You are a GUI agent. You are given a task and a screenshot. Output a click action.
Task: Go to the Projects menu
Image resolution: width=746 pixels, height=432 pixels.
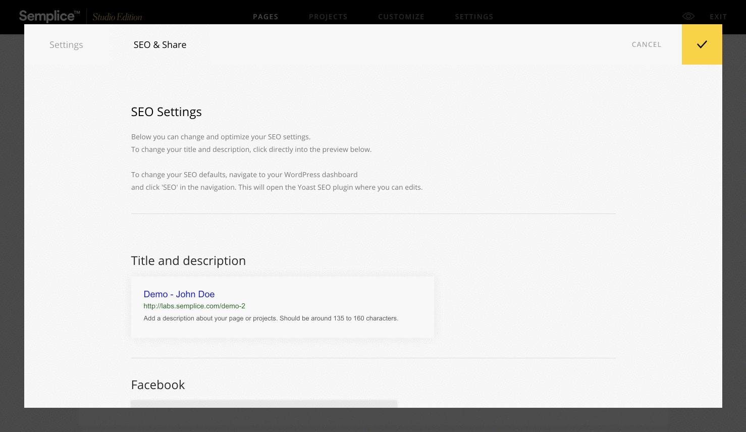(x=328, y=17)
